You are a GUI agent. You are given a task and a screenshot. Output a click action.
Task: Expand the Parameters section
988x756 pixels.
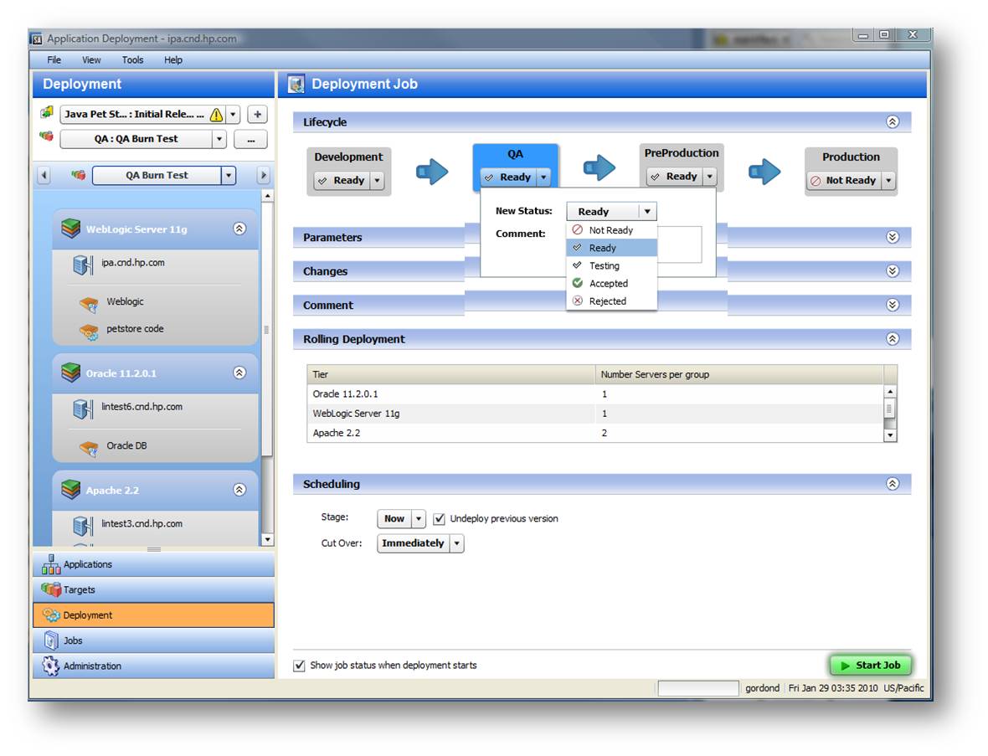point(893,237)
